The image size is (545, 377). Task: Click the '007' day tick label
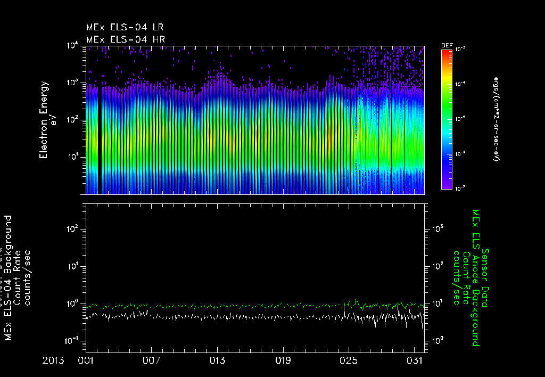point(152,360)
